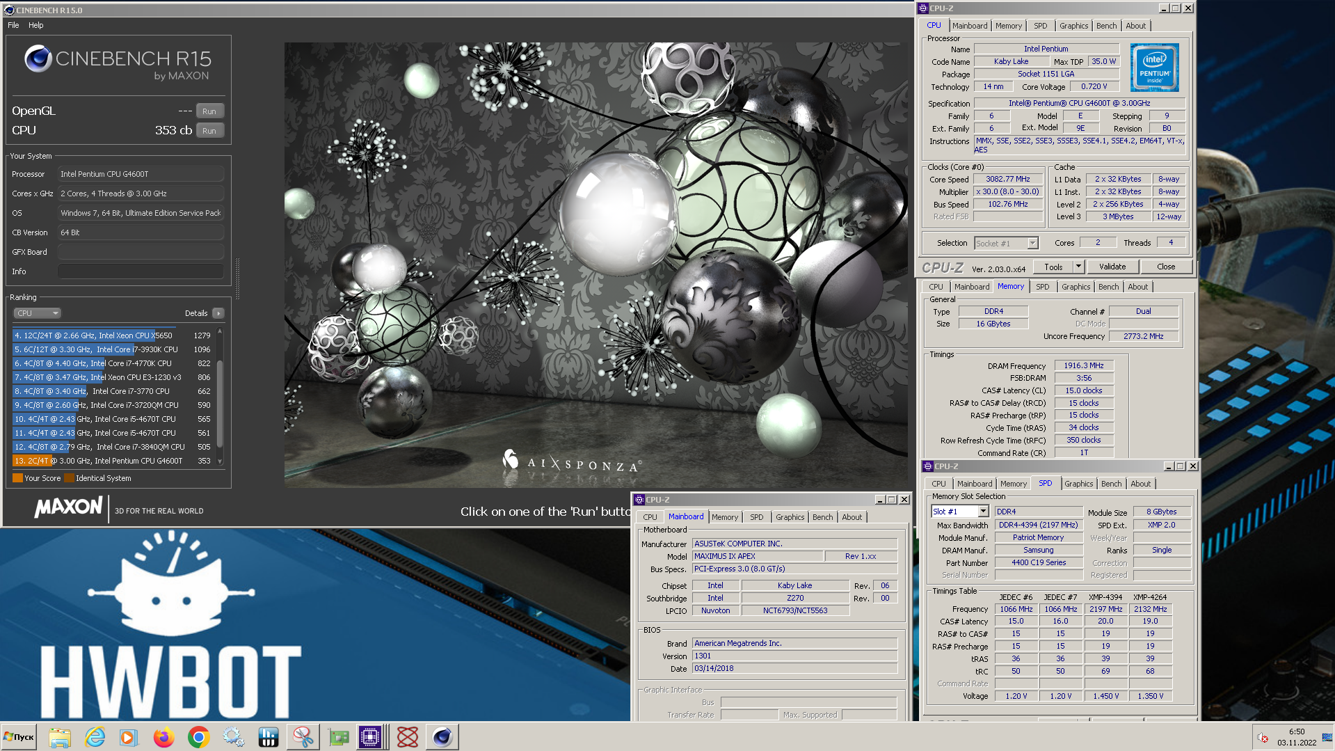
Task: Switch to Snipping Tool scissors taskbar icon
Action: pos(303,737)
